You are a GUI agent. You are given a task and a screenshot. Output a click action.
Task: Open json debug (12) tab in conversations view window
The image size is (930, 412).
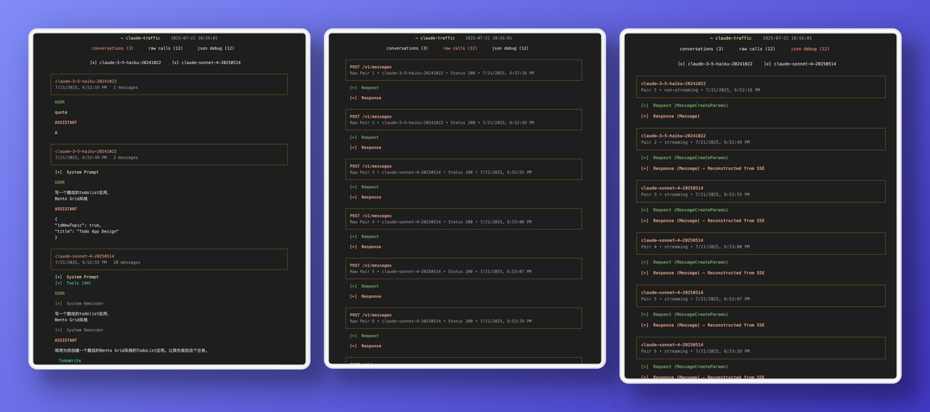(216, 48)
